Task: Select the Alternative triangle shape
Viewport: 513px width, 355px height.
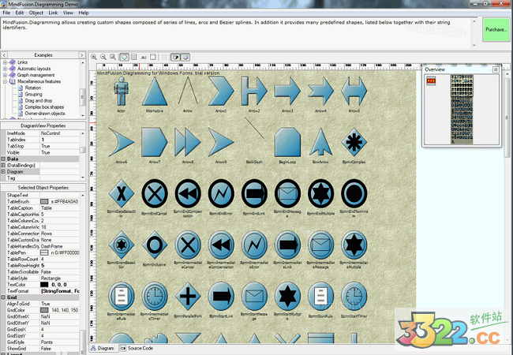Action: pos(155,91)
